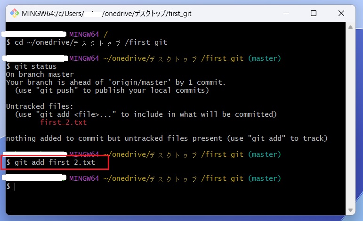Close the MINGW64 terminal window

point(341,13)
